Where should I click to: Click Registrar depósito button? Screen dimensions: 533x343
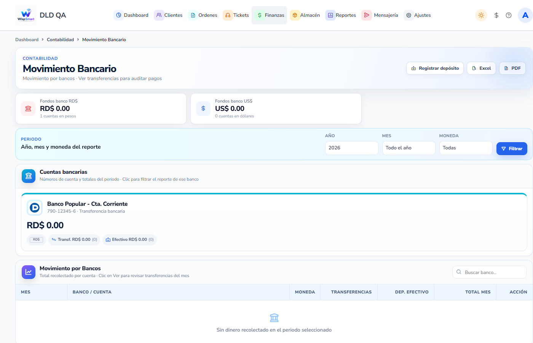435,68
